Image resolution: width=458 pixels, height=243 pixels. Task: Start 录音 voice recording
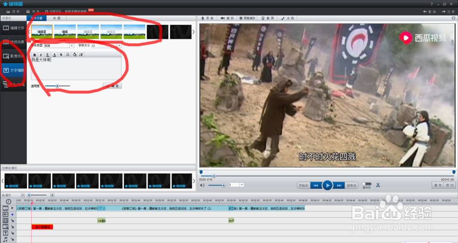coord(207,18)
